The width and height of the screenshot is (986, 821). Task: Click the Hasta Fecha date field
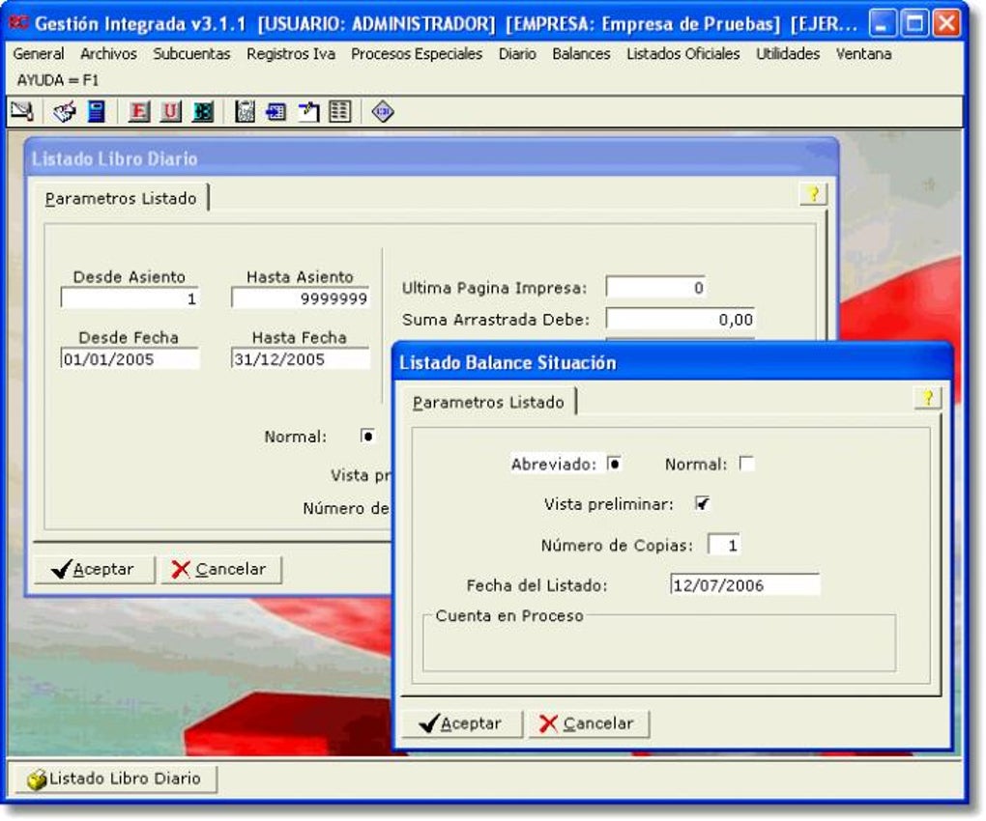301,358
